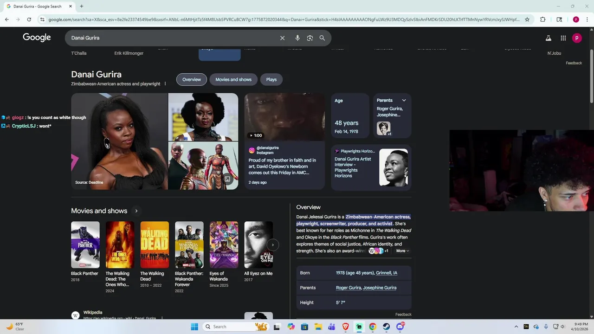Open Eyes of Wakanda poster
Image resolution: width=594 pixels, height=334 pixels.
click(x=224, y=244)
